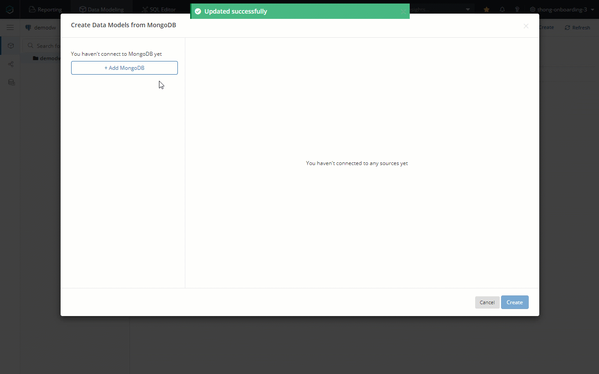Click the green success checkmark icon

(198, 11)
